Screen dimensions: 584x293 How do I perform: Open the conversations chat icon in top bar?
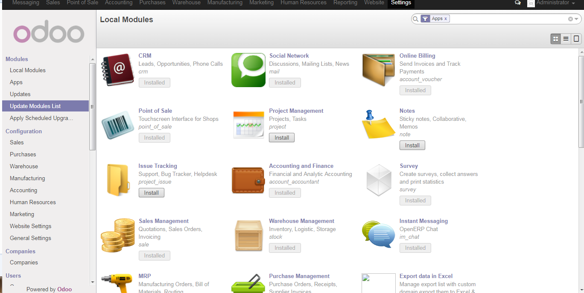pyautogui.click(x=518, y=3)
